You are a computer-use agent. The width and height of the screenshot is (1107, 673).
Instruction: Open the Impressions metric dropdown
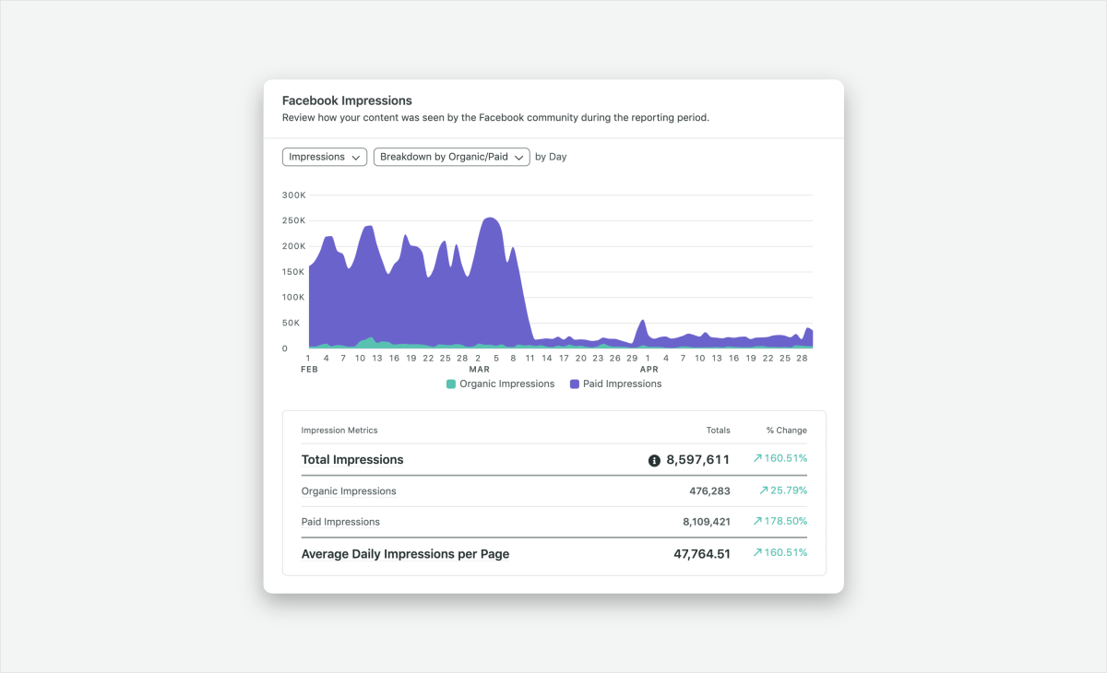325,157
